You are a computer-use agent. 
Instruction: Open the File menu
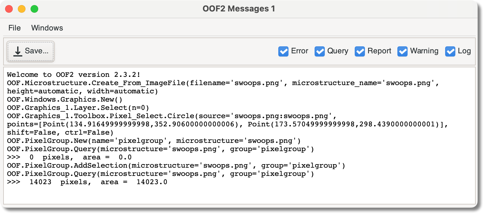(15, 28)
